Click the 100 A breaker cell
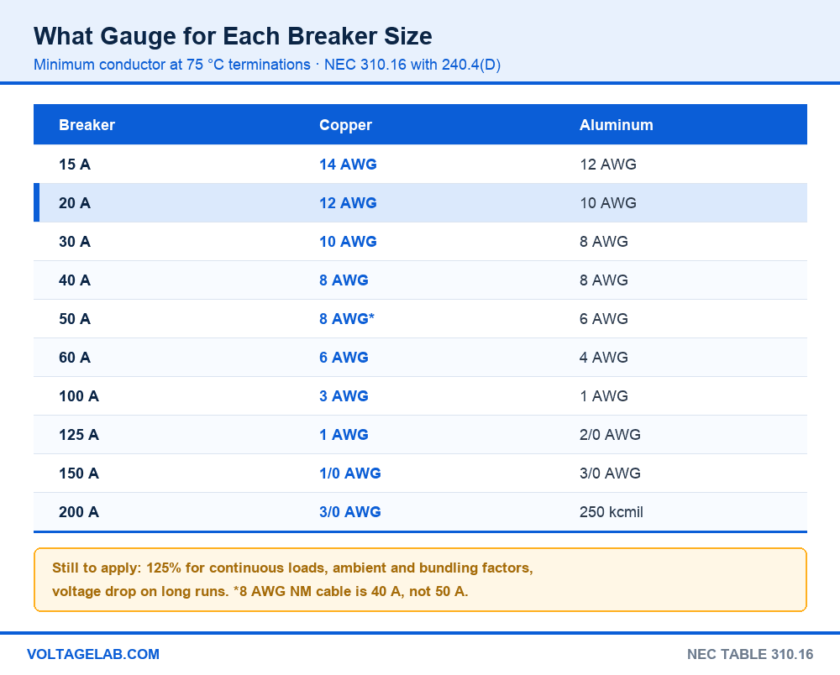Image resolution: width=840 pixels, height=675 pixels. (x=79, y=396)
